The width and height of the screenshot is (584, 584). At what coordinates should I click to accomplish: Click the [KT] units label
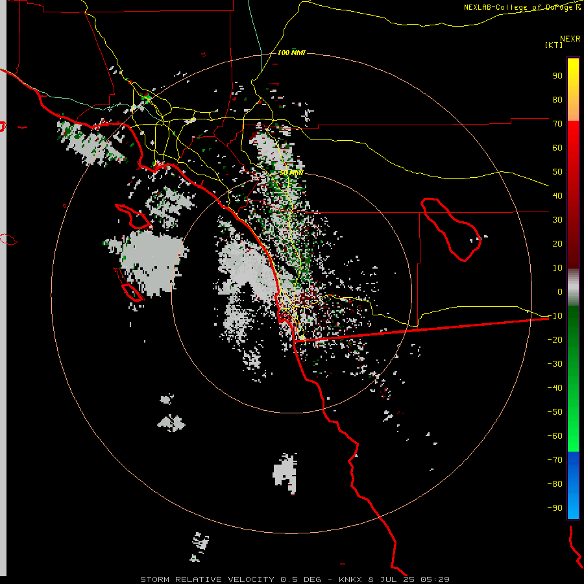[554, 45]
